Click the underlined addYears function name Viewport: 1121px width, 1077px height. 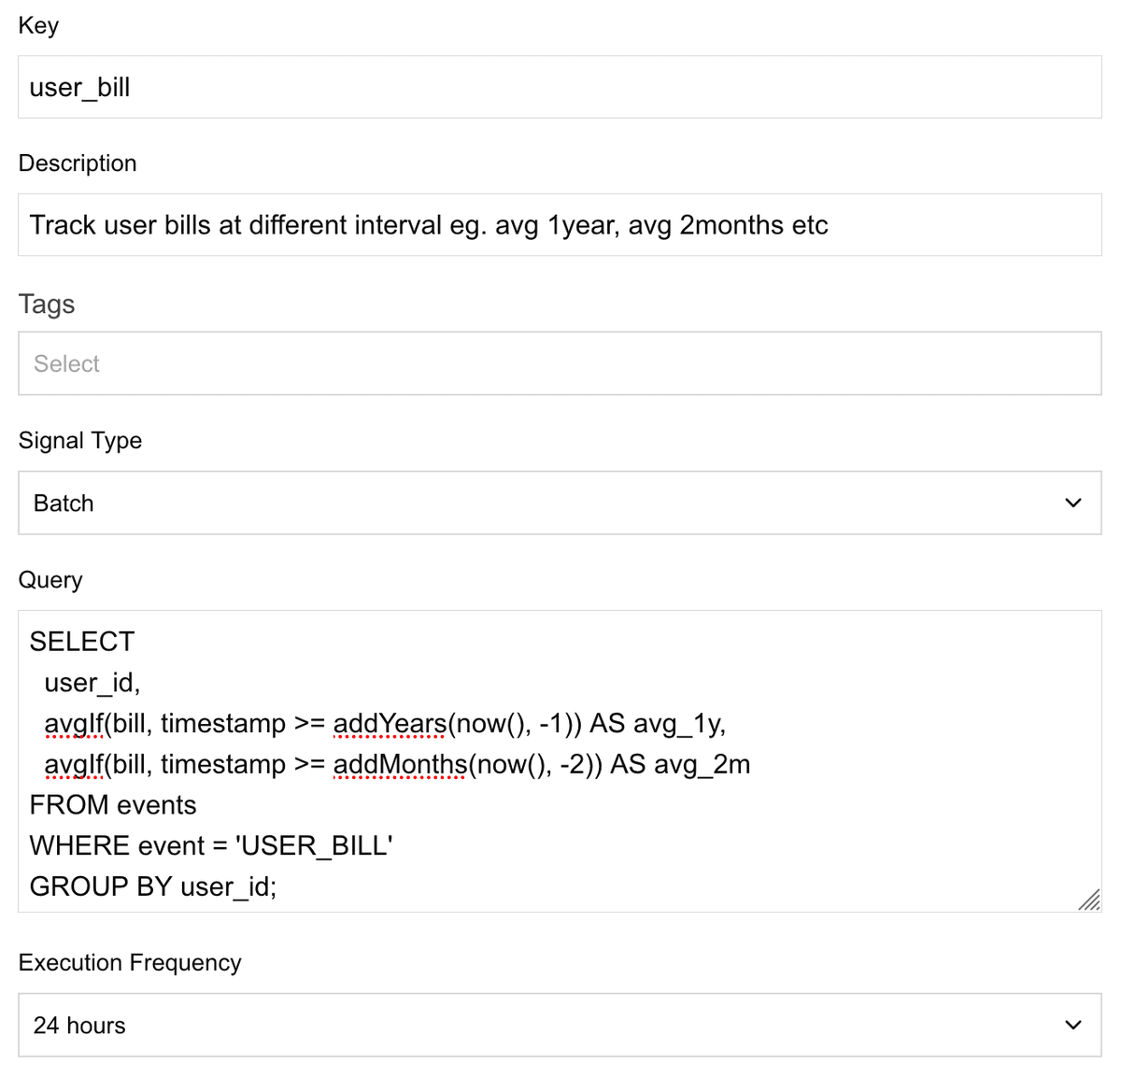389,723
